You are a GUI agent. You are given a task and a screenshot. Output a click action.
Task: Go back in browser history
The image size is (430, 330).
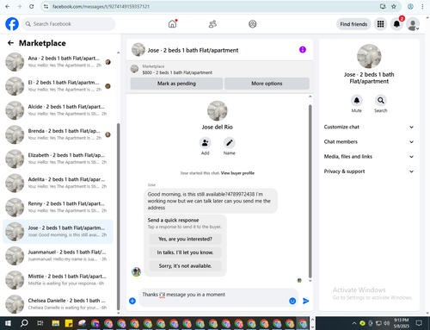click(x=8, y=6)
